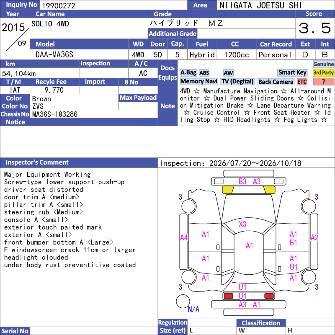Viewport: 335px width, 335px height.
Task: Click the A/C value AC
Action: (x=143, y=73)
